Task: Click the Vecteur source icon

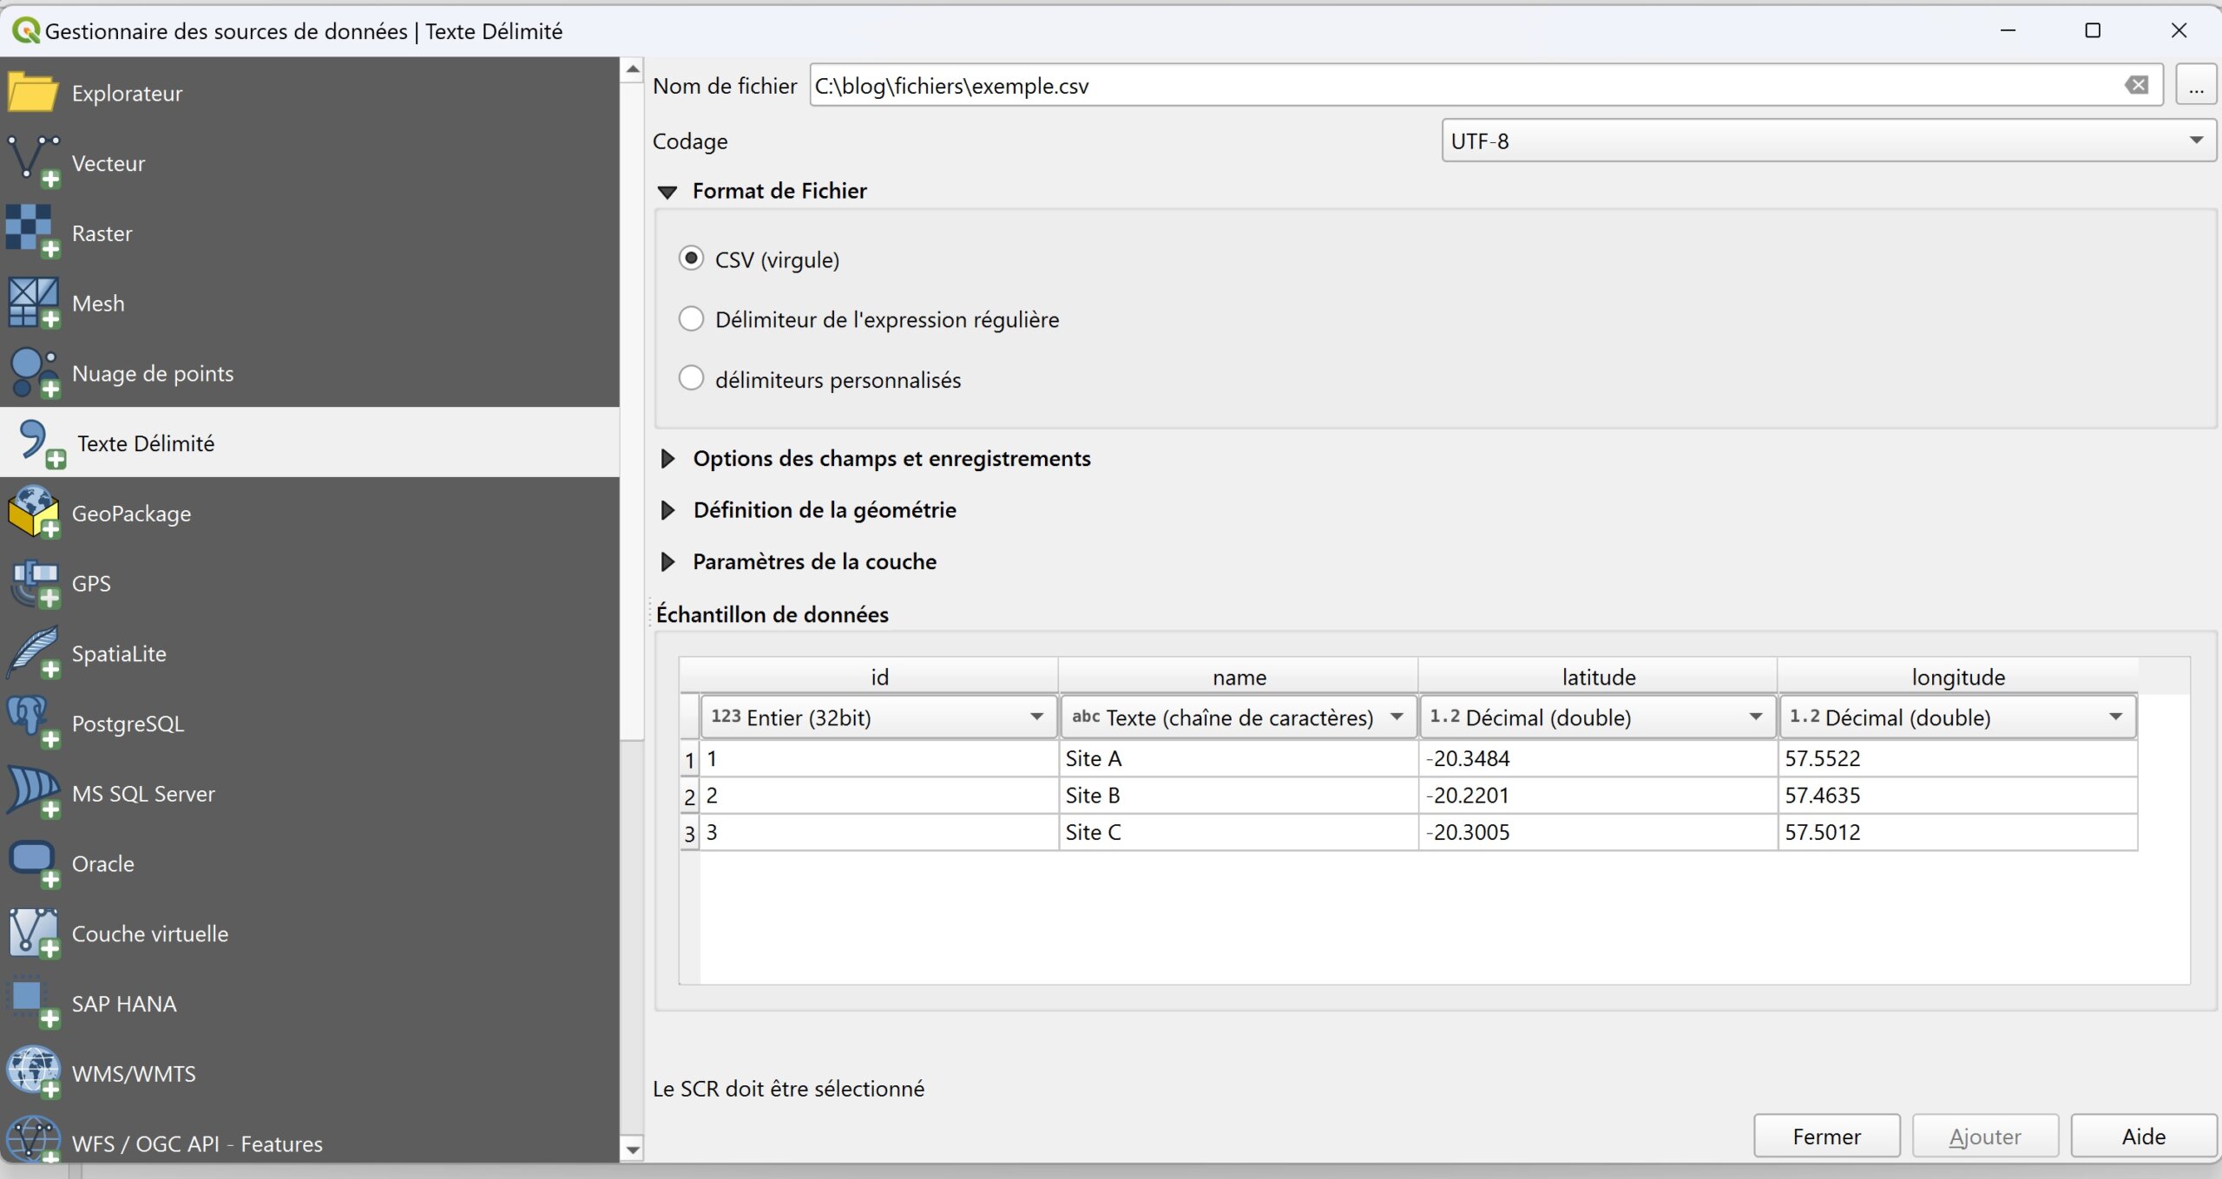Action: [33, 161]
